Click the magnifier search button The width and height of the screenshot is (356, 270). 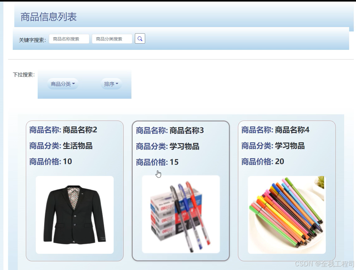point(140,39)
